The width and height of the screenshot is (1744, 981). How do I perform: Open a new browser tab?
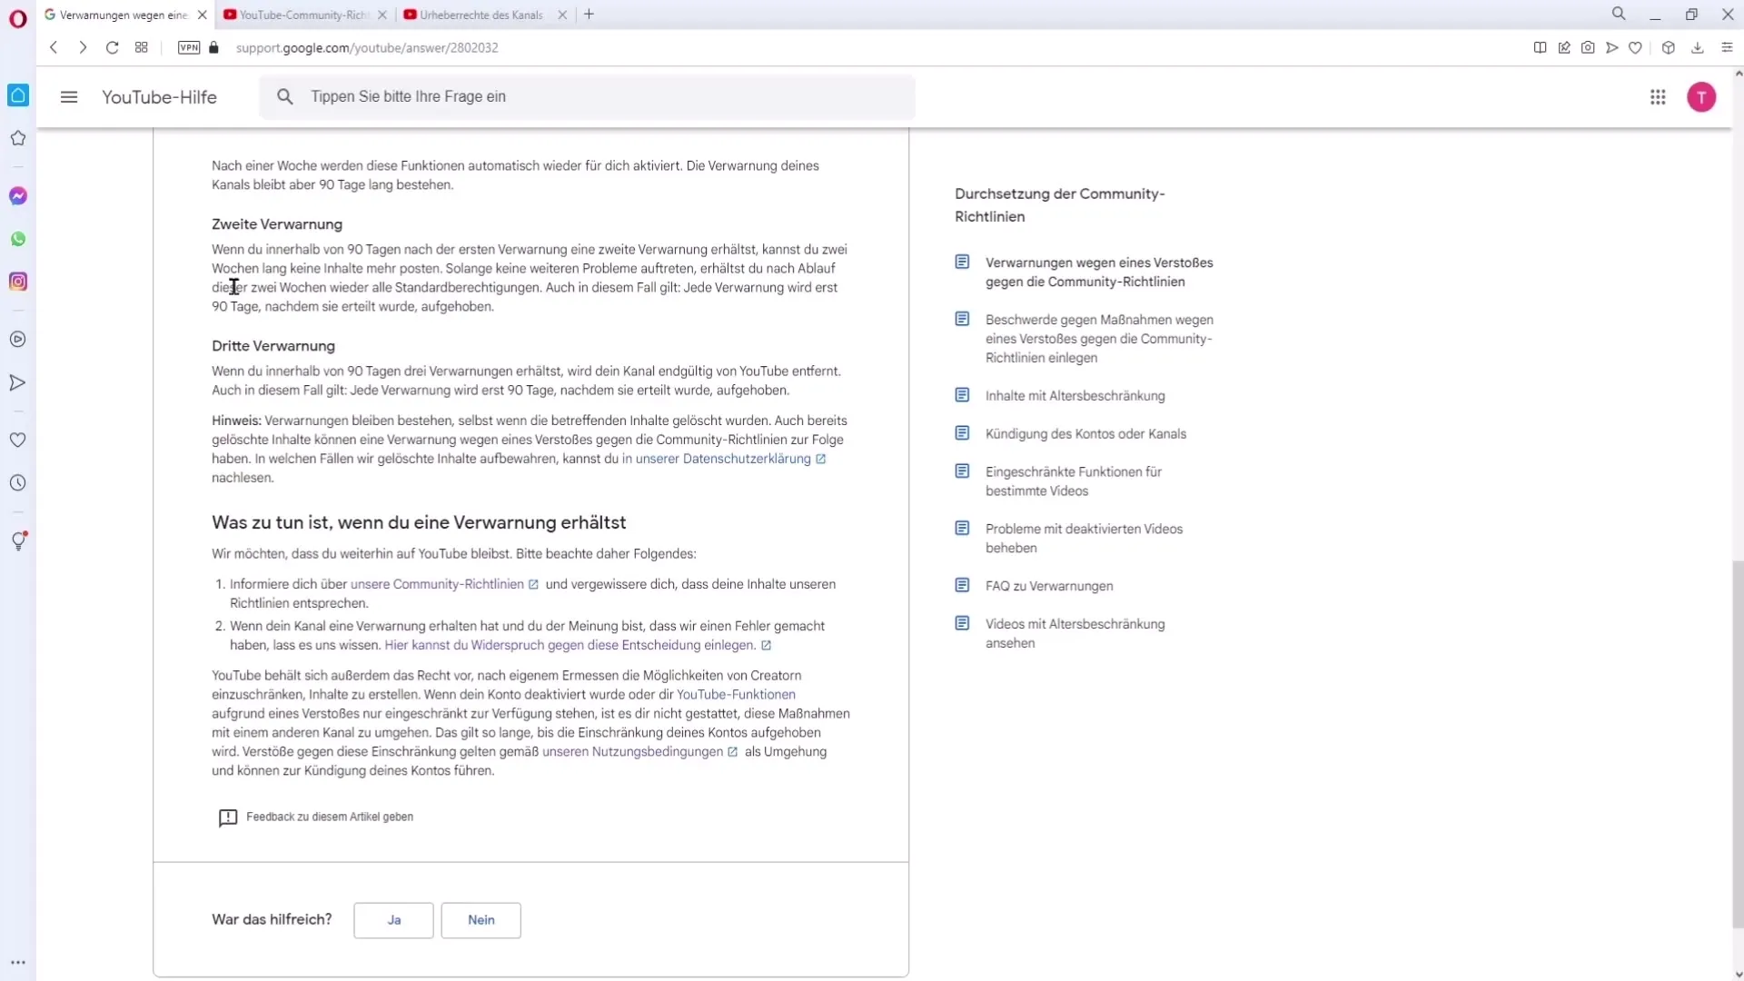click(x=589, y=15)
